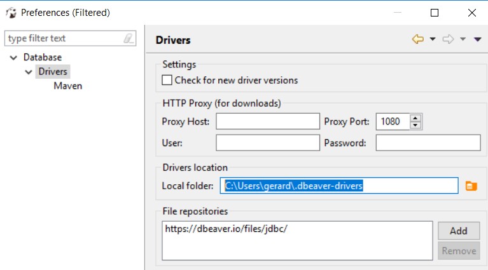Click the DBeaver window title icon
Image resolution: width=488 pixels, height=270 pixels.
(x=10, y=12)
